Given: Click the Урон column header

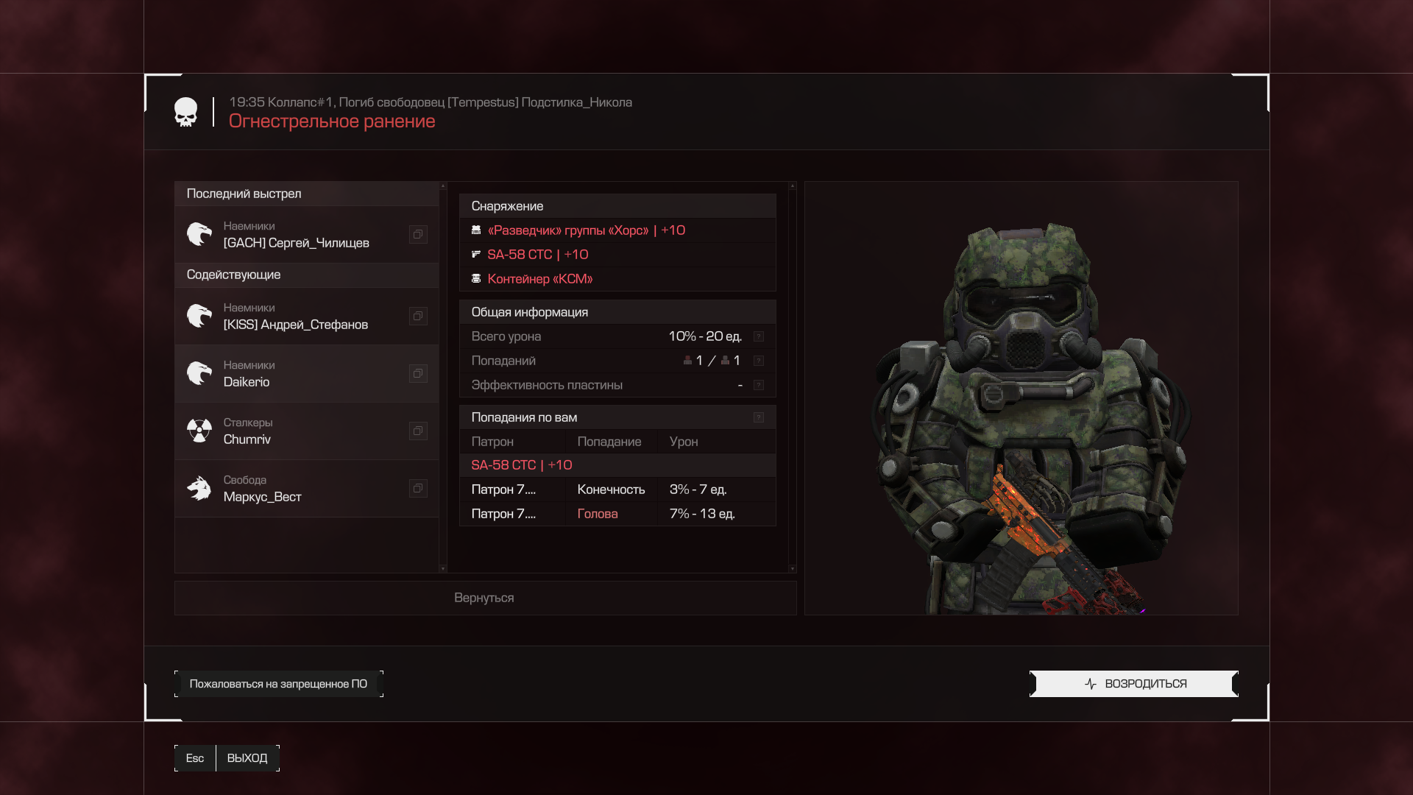Looking at the screenshot, I should pyautogui.click(x=717, y=442).
